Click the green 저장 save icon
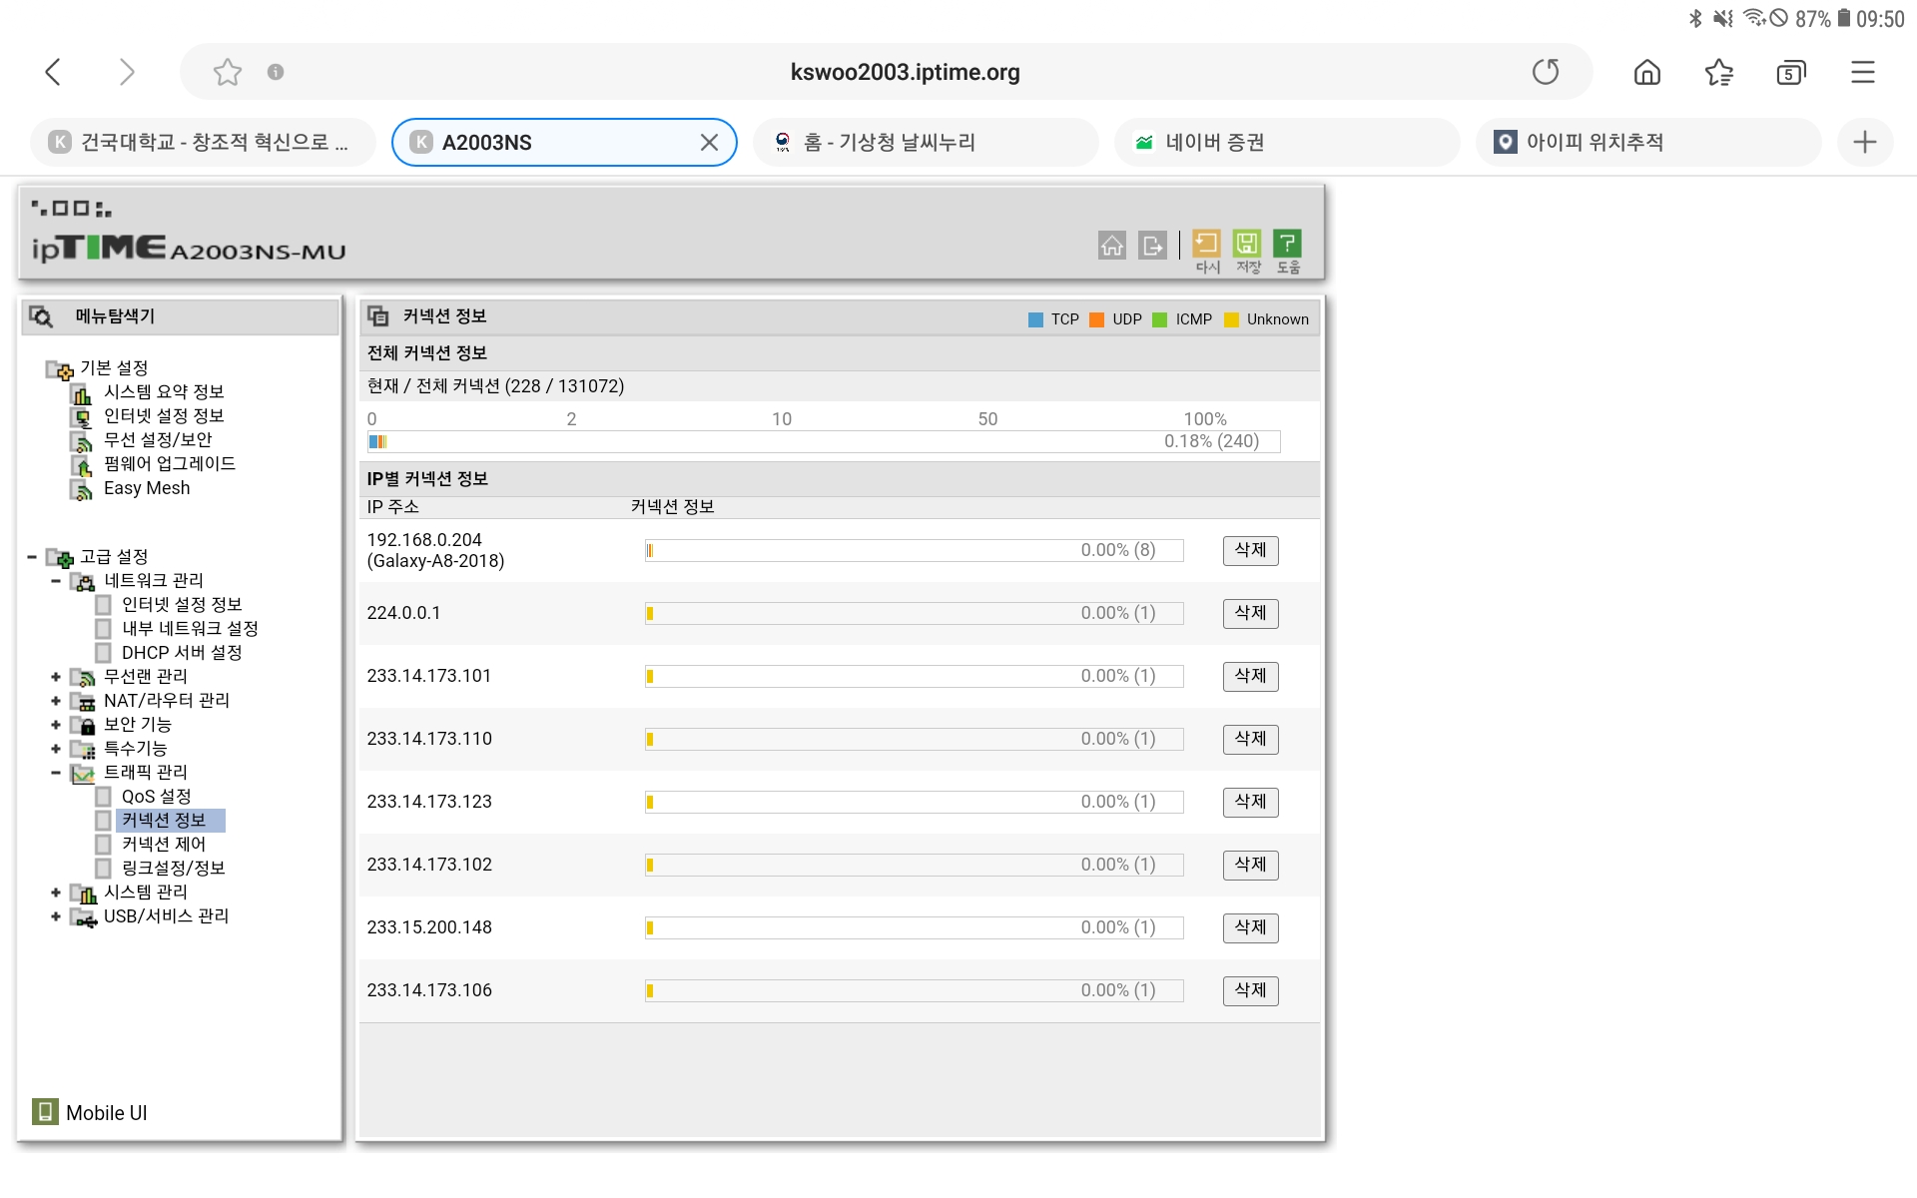Image resolution: width=1917 pixels, height=1198 pixels. (1247, 244)
